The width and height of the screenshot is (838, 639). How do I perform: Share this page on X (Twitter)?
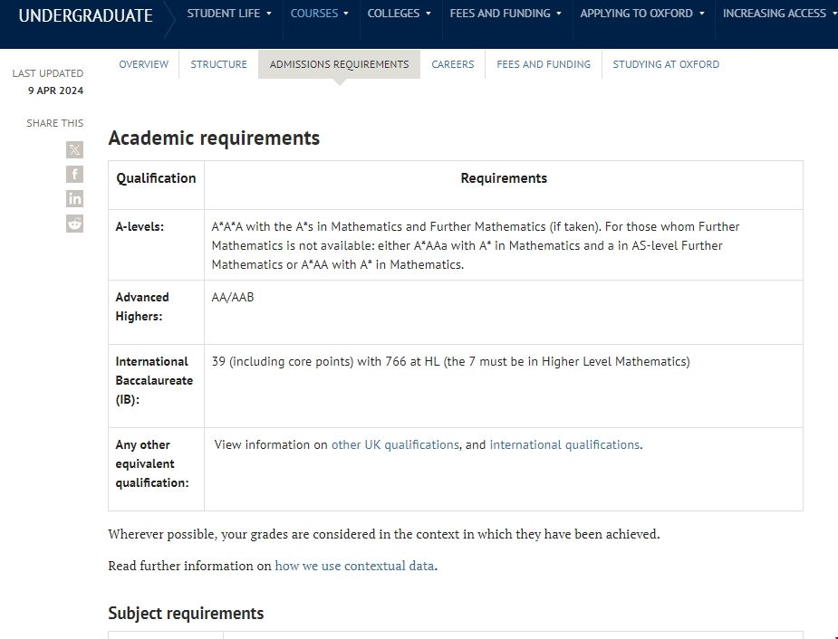[74, 150]
